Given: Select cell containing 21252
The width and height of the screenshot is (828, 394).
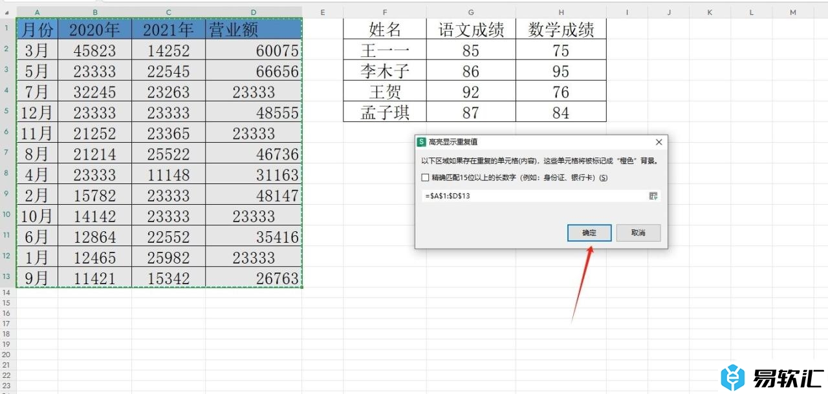Looking at the screenshot, I should pos(95,133).
